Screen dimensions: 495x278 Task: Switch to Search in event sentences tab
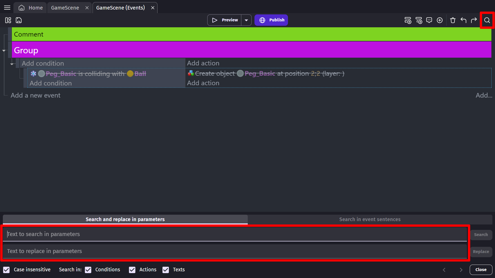(x=370, y=219)
